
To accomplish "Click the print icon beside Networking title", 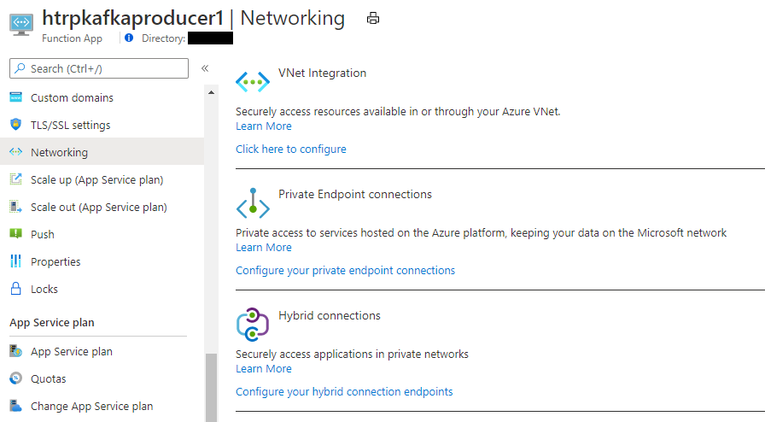I will tap(373, 18).
